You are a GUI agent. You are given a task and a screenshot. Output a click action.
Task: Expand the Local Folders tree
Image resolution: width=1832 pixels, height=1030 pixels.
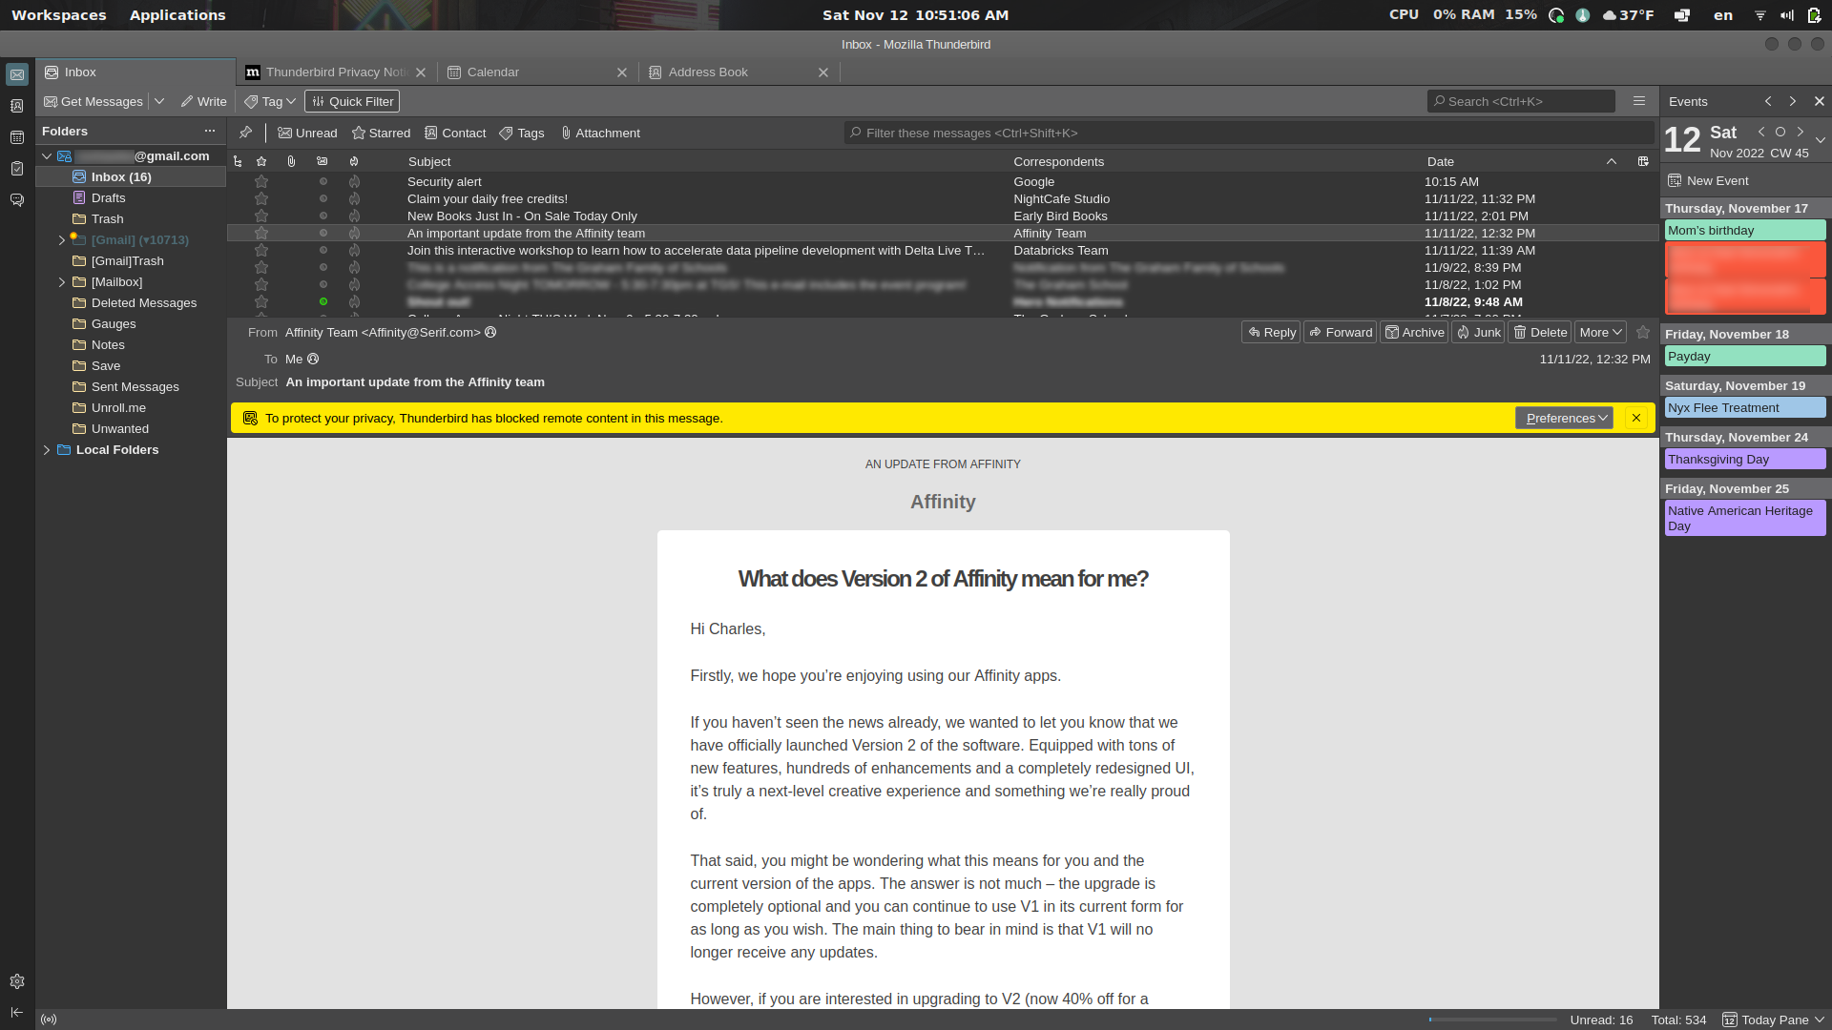(x=47, y=450)
